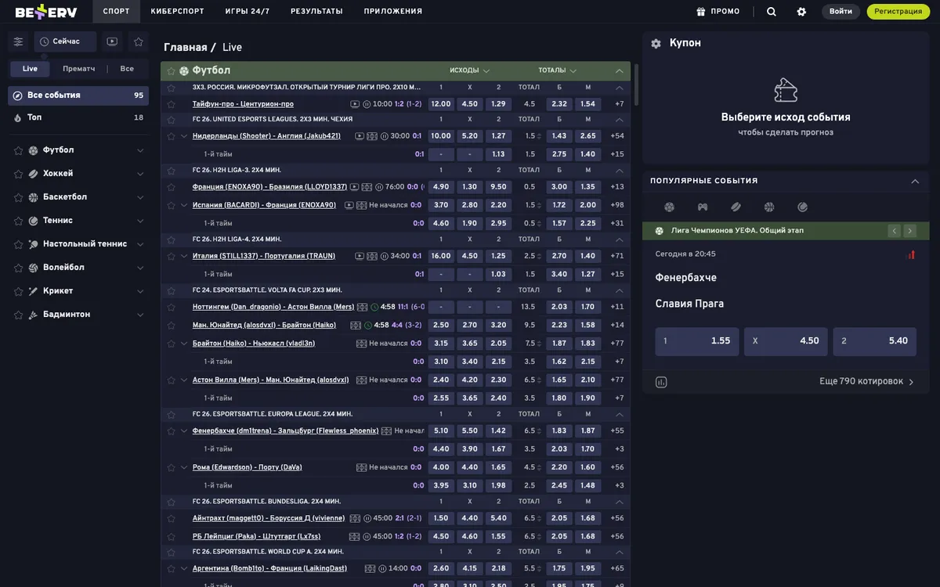Select hockey puck icon in Popular events
Image resolution: width=940 pixels, height=587 pixels.
[x=736, y=207]
